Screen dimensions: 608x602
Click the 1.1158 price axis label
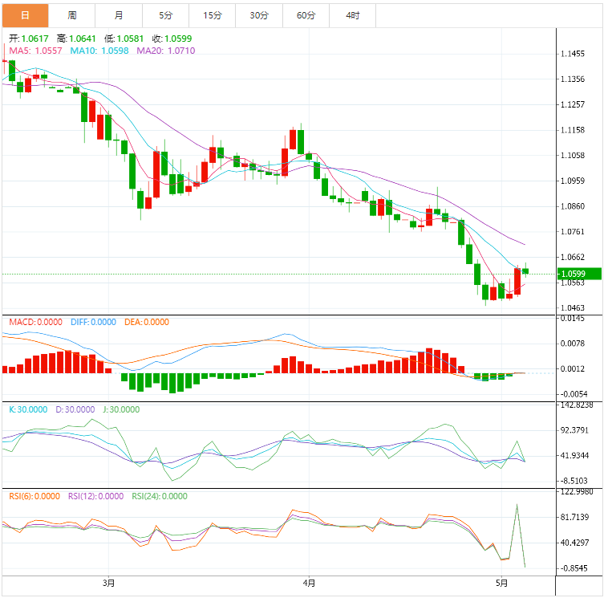[573, 130]
